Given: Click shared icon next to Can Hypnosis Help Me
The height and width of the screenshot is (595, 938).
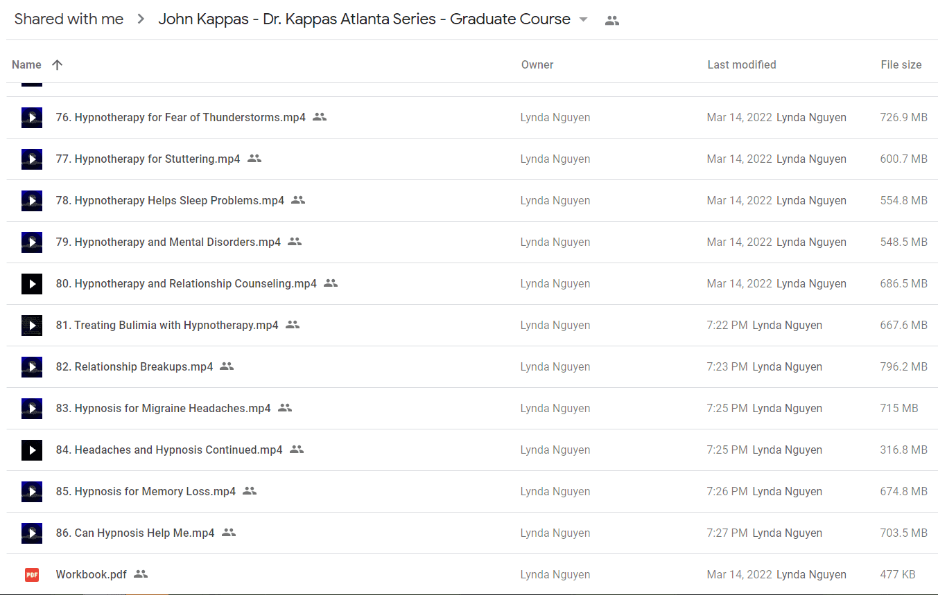Looking at the screenshot, I should (x=229, y=533).
